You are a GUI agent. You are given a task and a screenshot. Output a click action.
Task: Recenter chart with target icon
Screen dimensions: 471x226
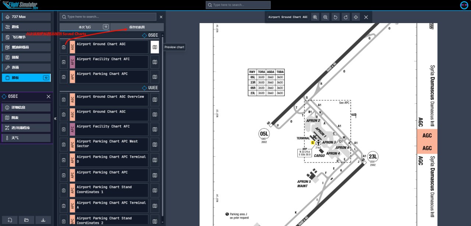click(x=356, y=17)
